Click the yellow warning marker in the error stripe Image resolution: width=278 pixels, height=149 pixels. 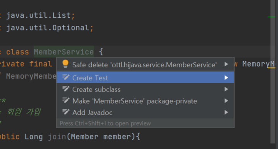click(271, 67)
